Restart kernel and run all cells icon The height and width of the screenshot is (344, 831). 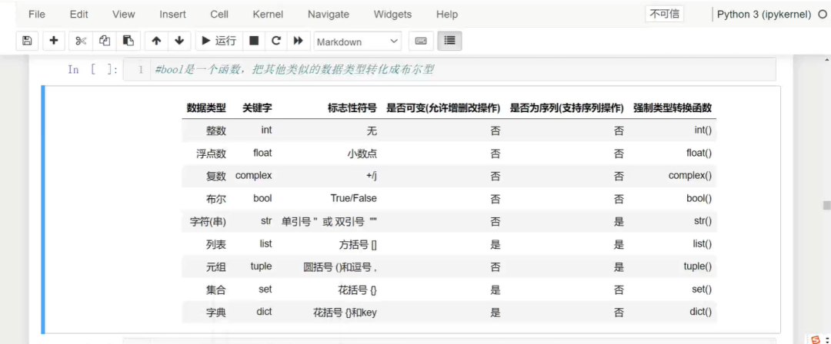298,41
